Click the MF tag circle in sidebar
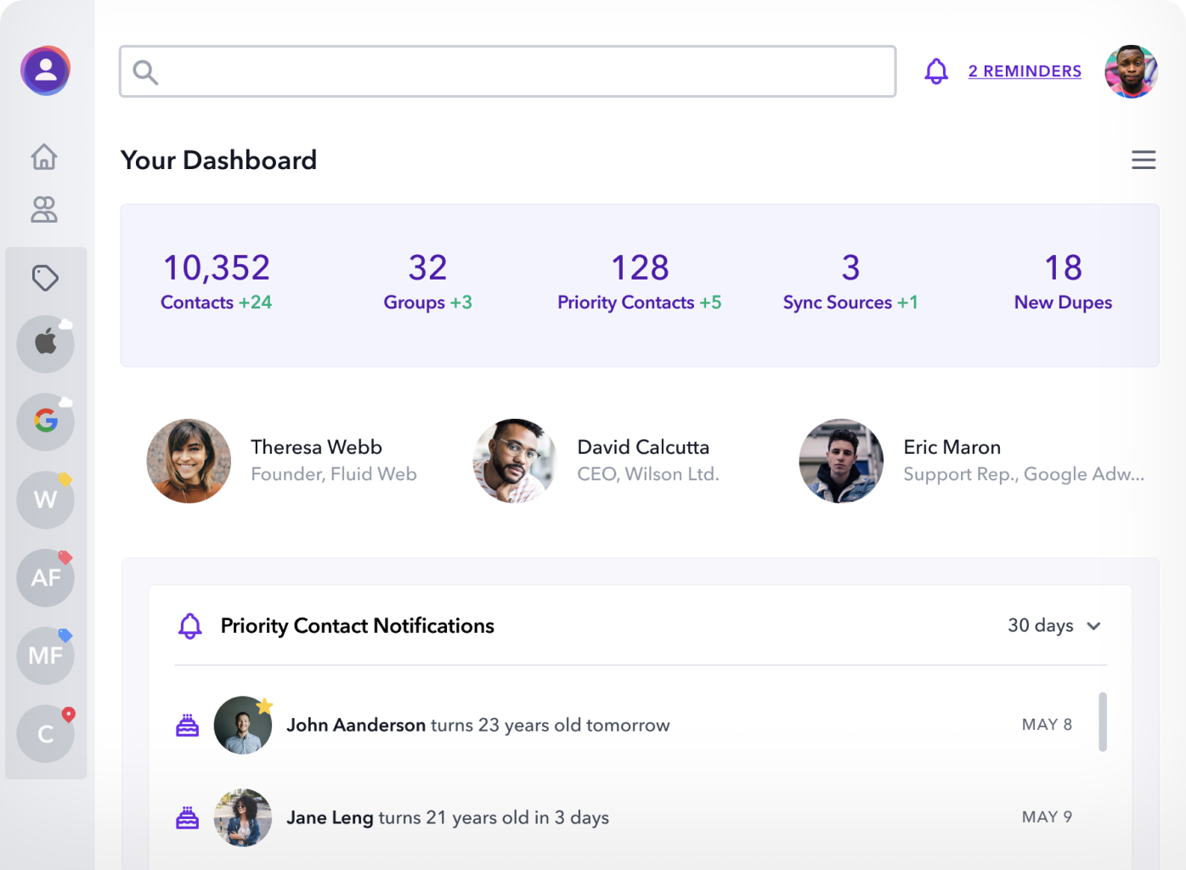1186x870 pixels. click(46, 655)
